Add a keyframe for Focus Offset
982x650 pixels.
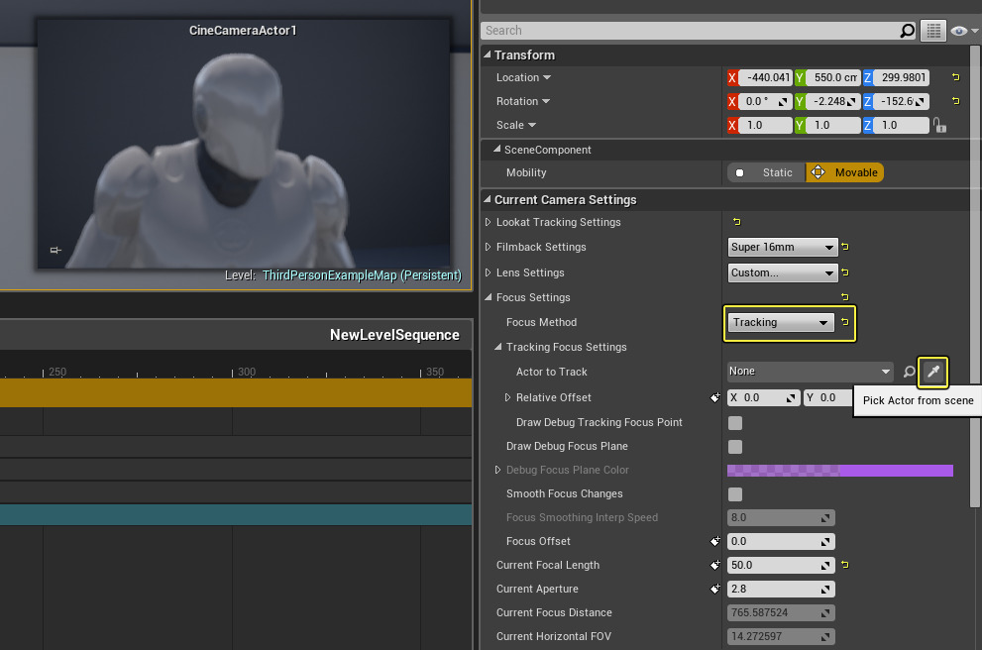click(x=714, y=542)
